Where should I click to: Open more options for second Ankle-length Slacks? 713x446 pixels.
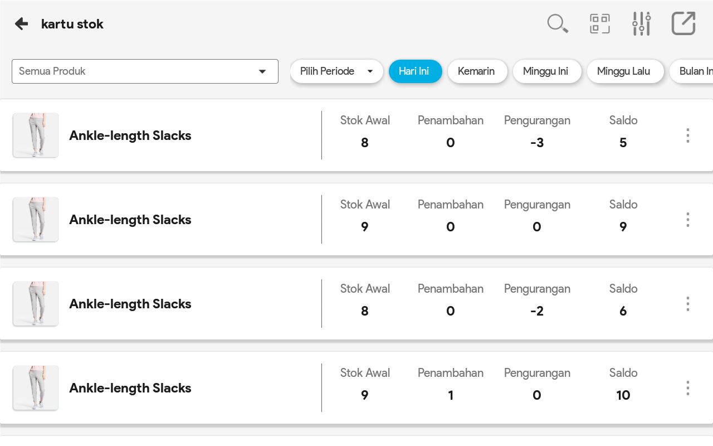click(x=688, y=220)
